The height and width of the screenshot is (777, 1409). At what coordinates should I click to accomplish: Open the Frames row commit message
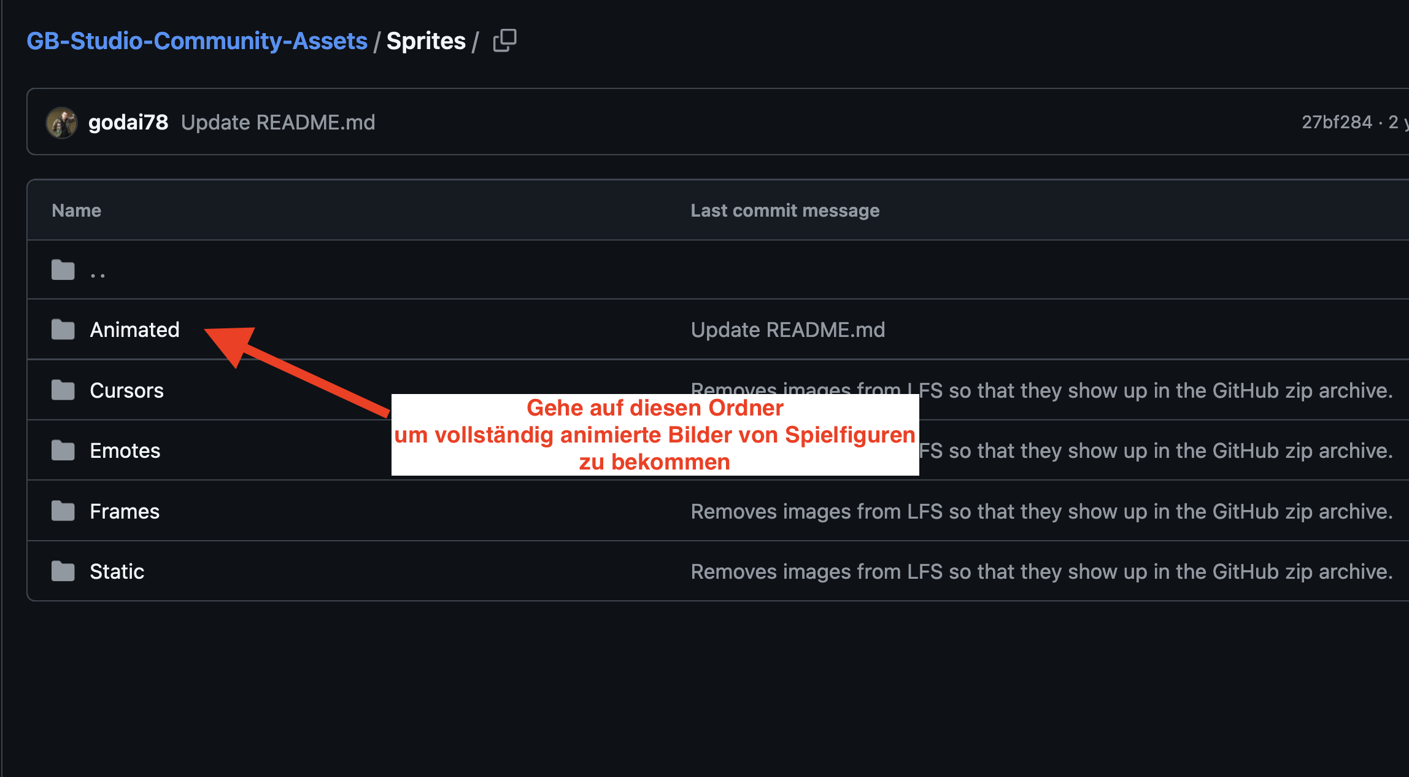click(1041, 511)
